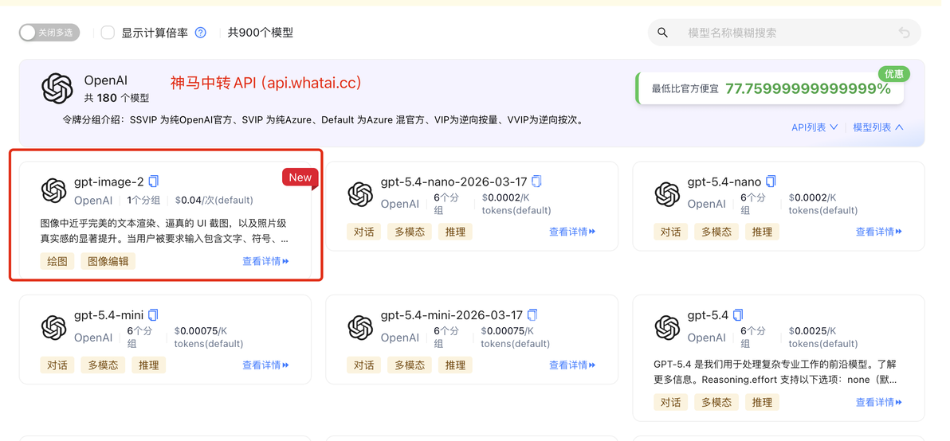950x441 pixels.
Task: Click the 多模态 tag on gpt-5.4-mini-2026-03-17 card
Action: coord(410,365)
